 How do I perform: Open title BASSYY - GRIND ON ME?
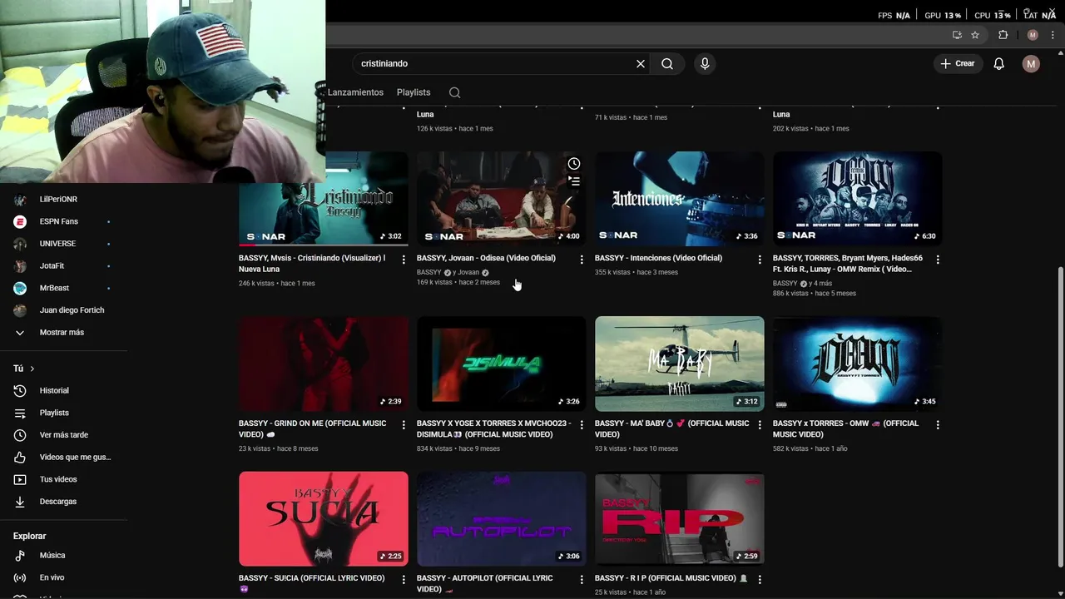[x=312, y=428]
